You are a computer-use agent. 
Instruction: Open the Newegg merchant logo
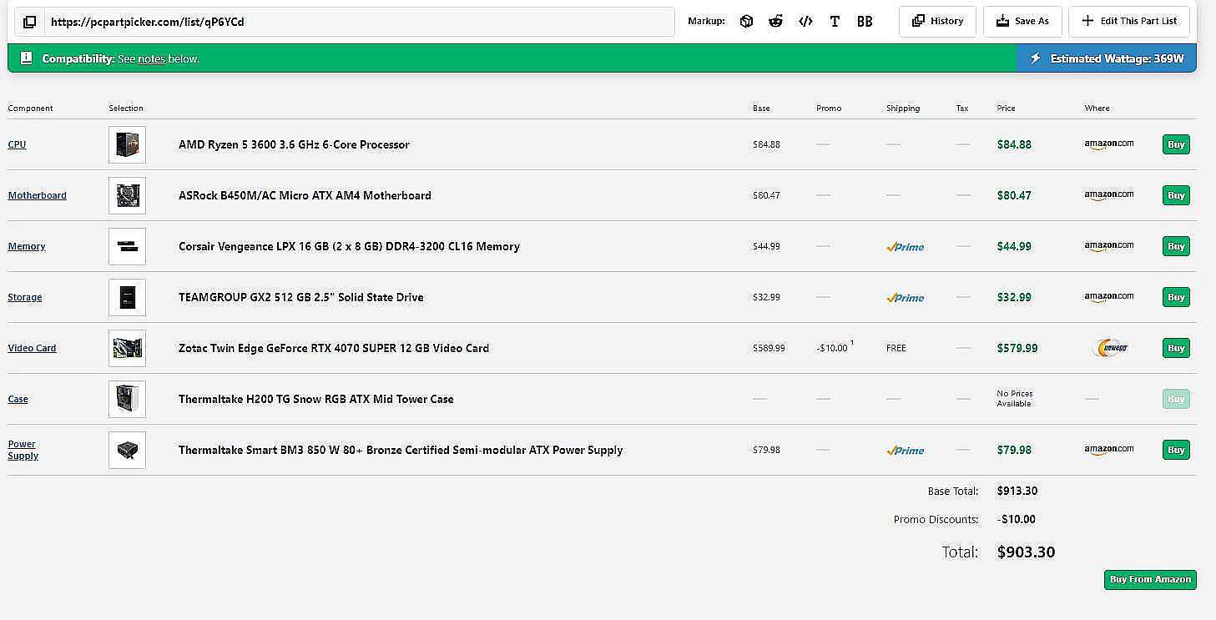tap(1109, 348)
